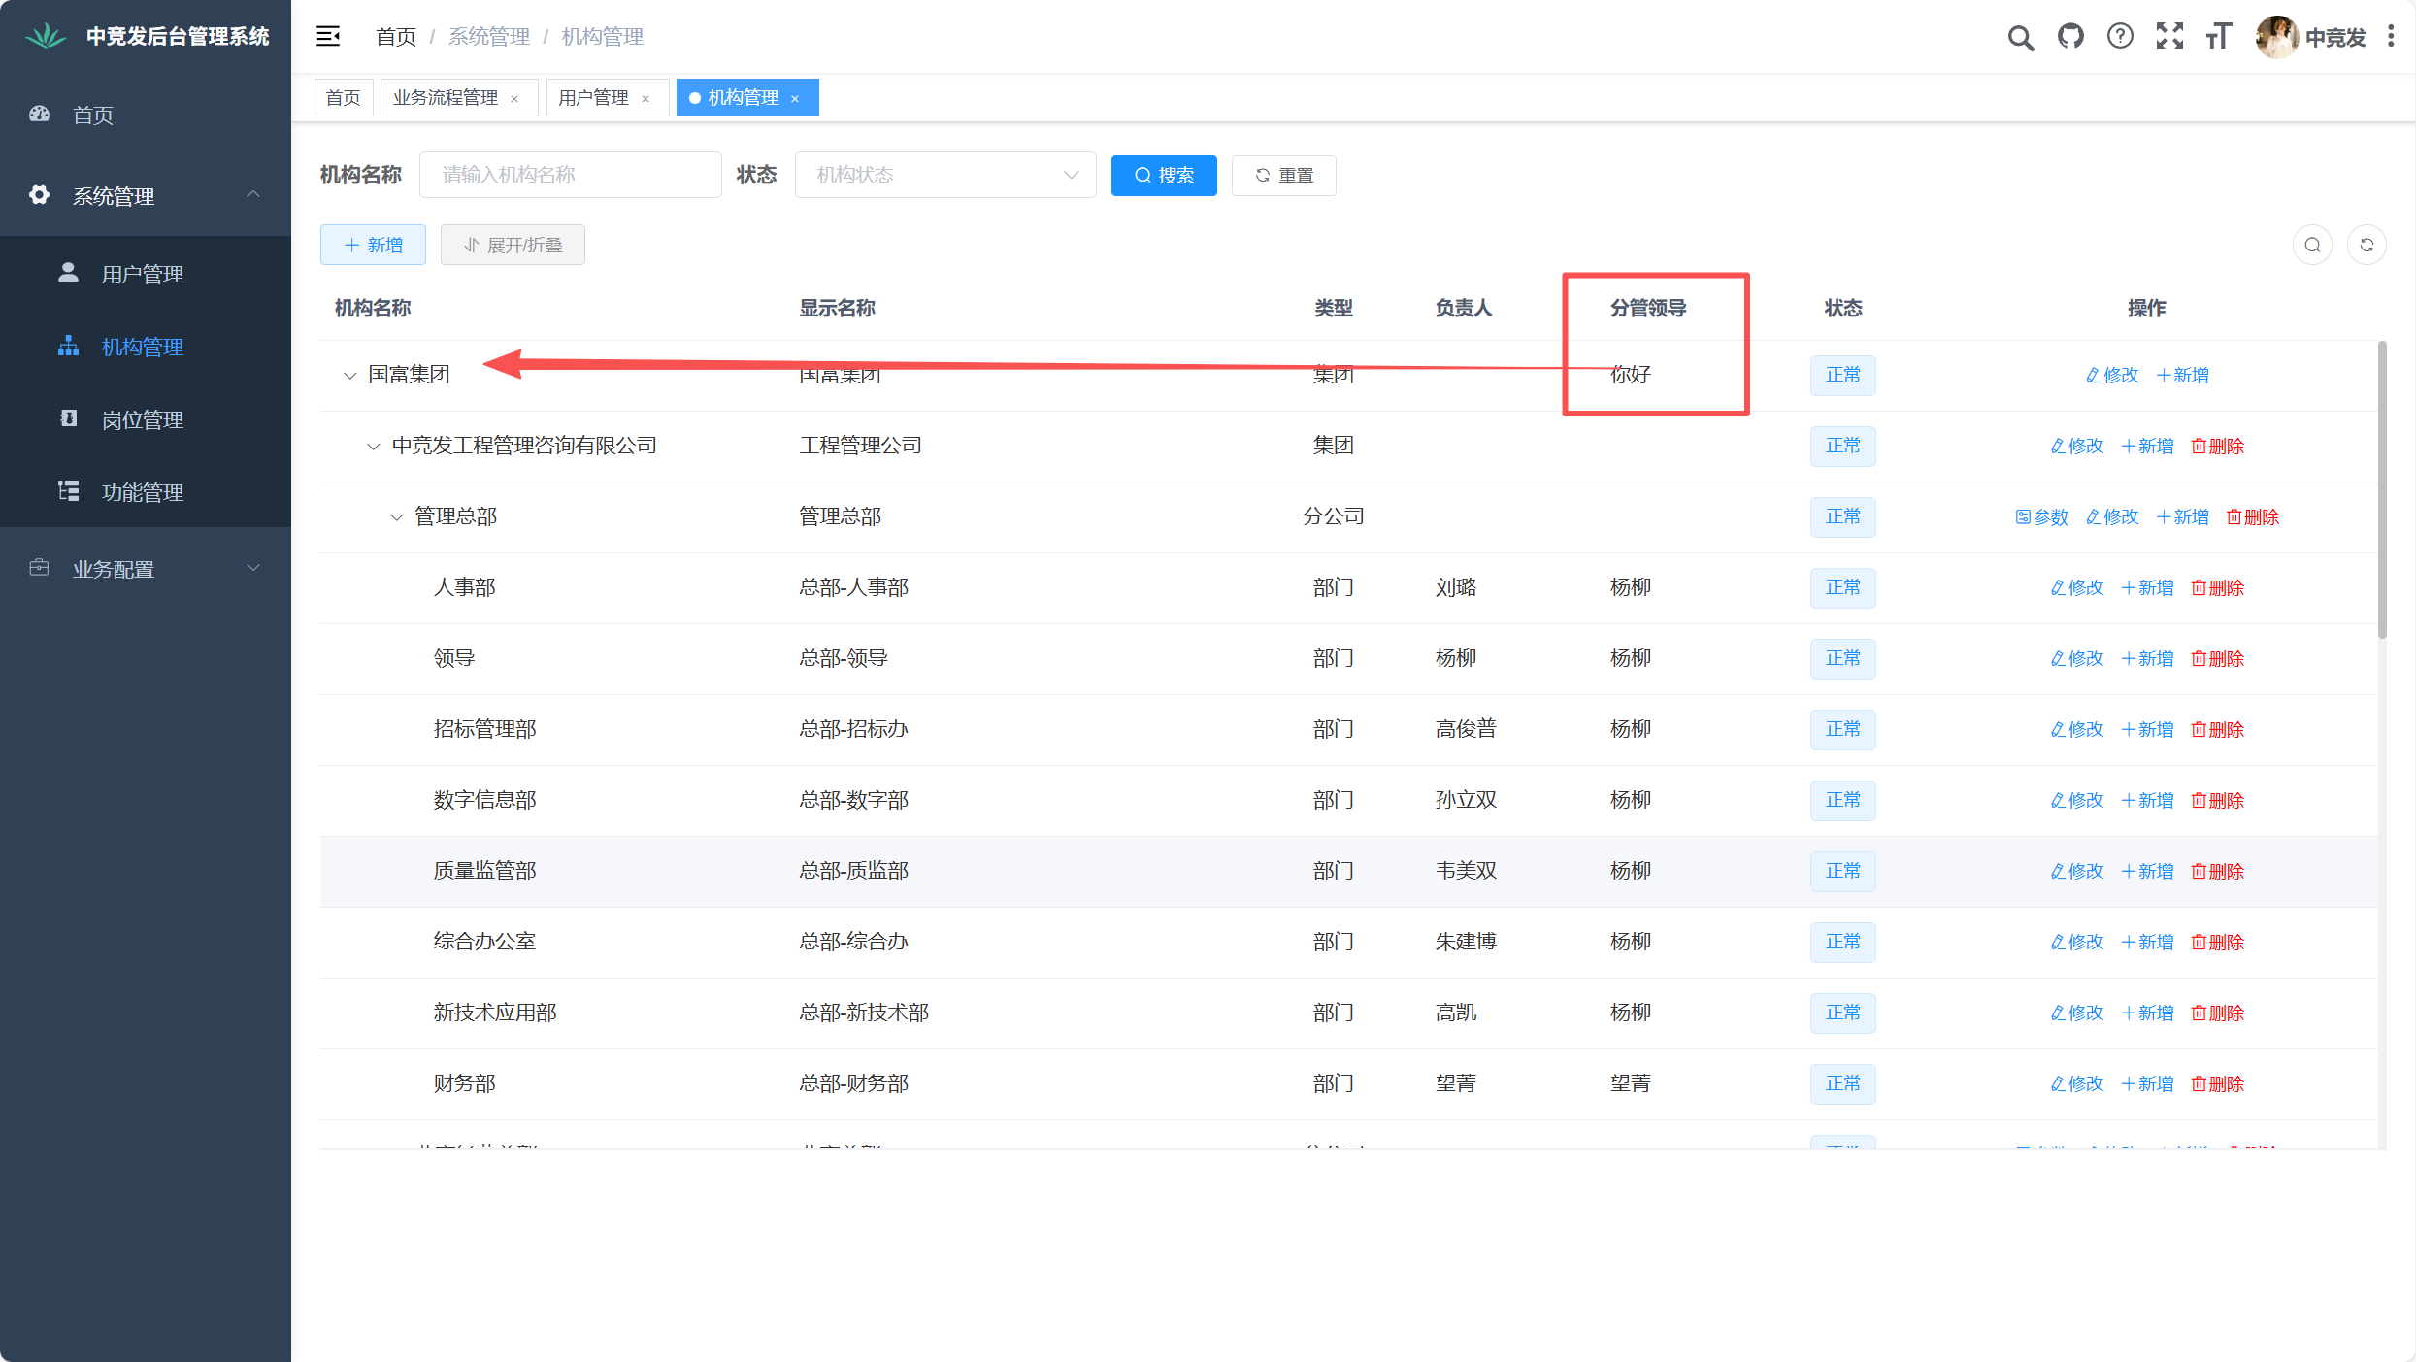This screenshot has height=1362, width=2416.
Task: Switch to the 用户管理 tab
Action: [x=593, y=98]
